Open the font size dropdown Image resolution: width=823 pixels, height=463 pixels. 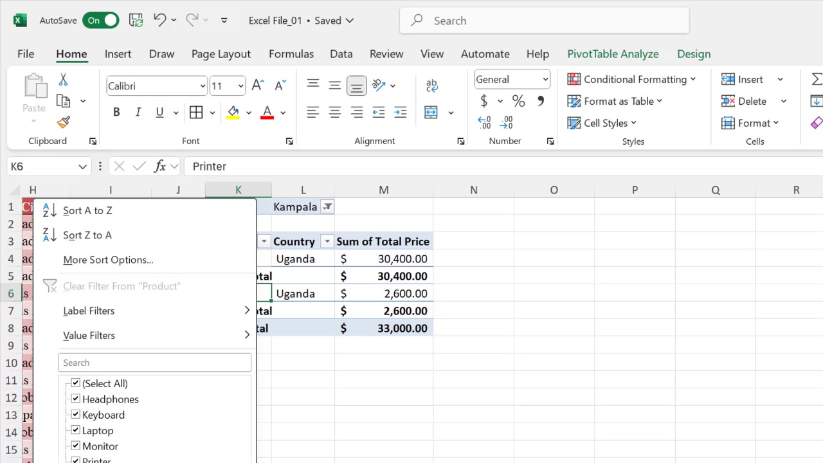coord(240,86)
